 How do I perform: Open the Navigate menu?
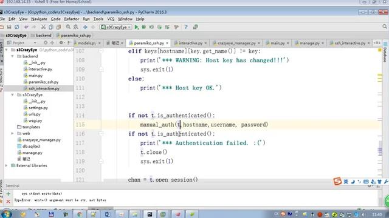click(x=39, y=19)
